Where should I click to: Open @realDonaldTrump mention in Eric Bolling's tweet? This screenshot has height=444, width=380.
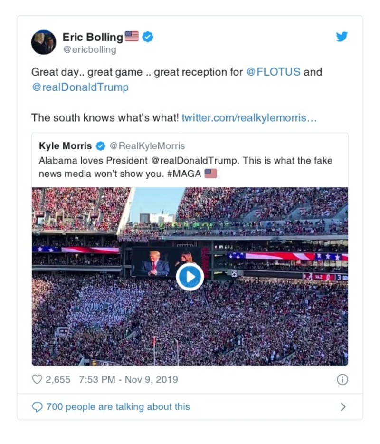(80, 87)
